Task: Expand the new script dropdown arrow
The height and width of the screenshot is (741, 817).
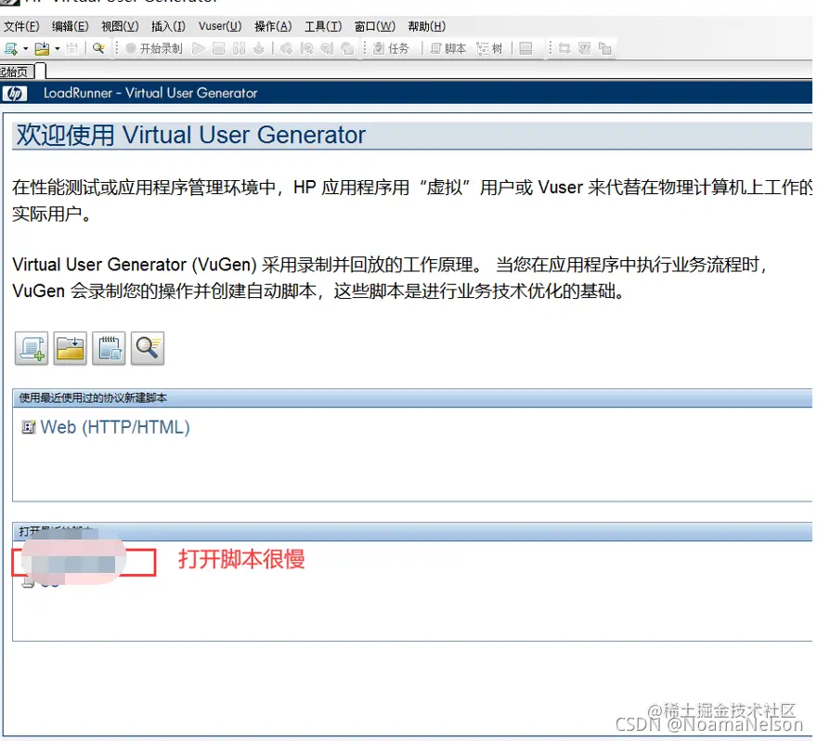Action: [x=26, y=49]
